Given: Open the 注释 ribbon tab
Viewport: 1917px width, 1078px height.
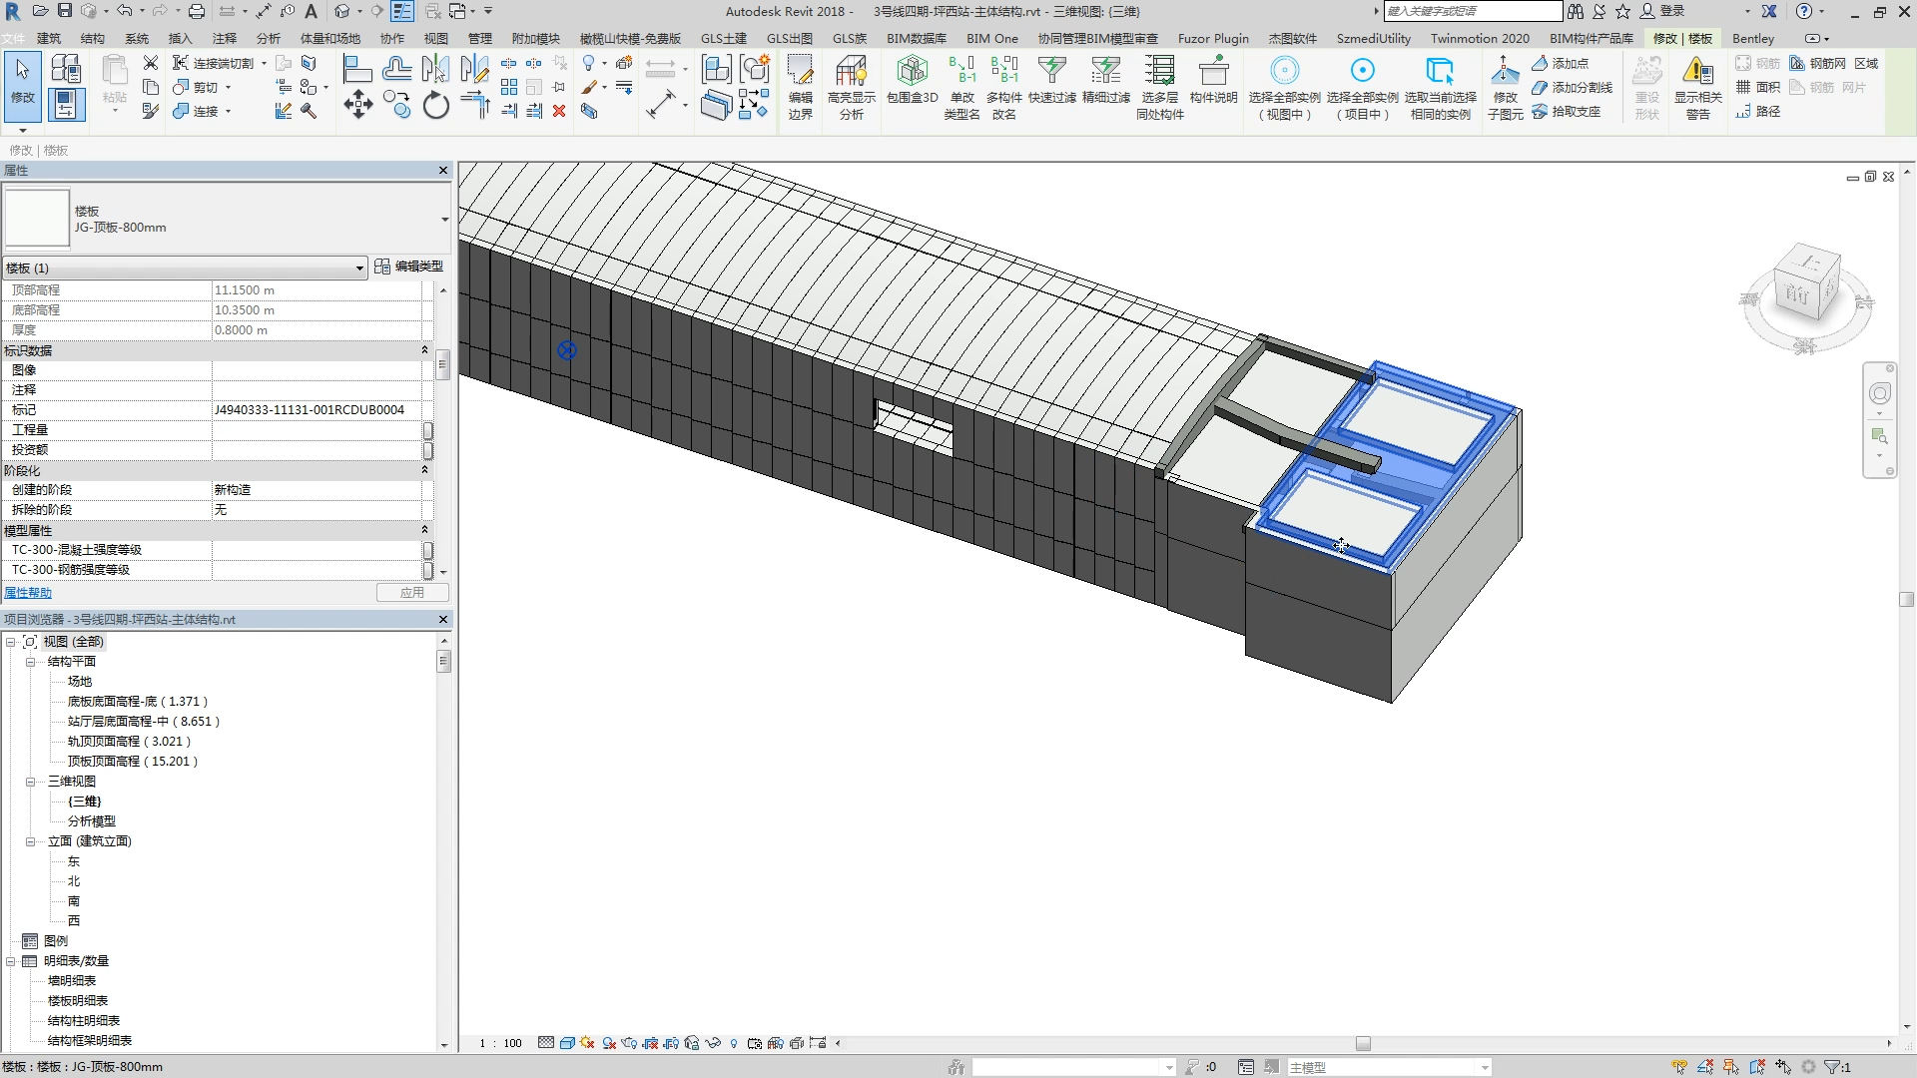Looking at the screenshot, I should coord(225,38).
